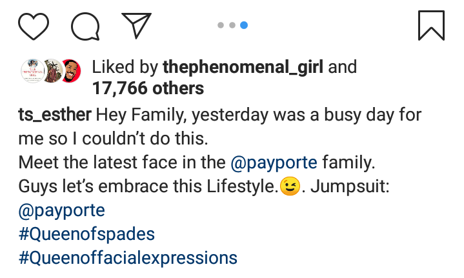Open the middle liker avatar with trees
464x278 pixels.
tap(52, 71)
